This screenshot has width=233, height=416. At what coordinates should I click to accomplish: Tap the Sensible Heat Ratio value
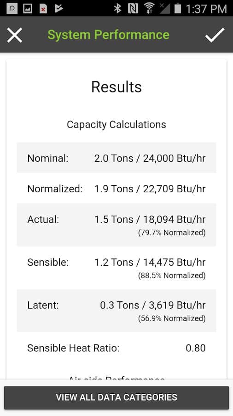196,348
